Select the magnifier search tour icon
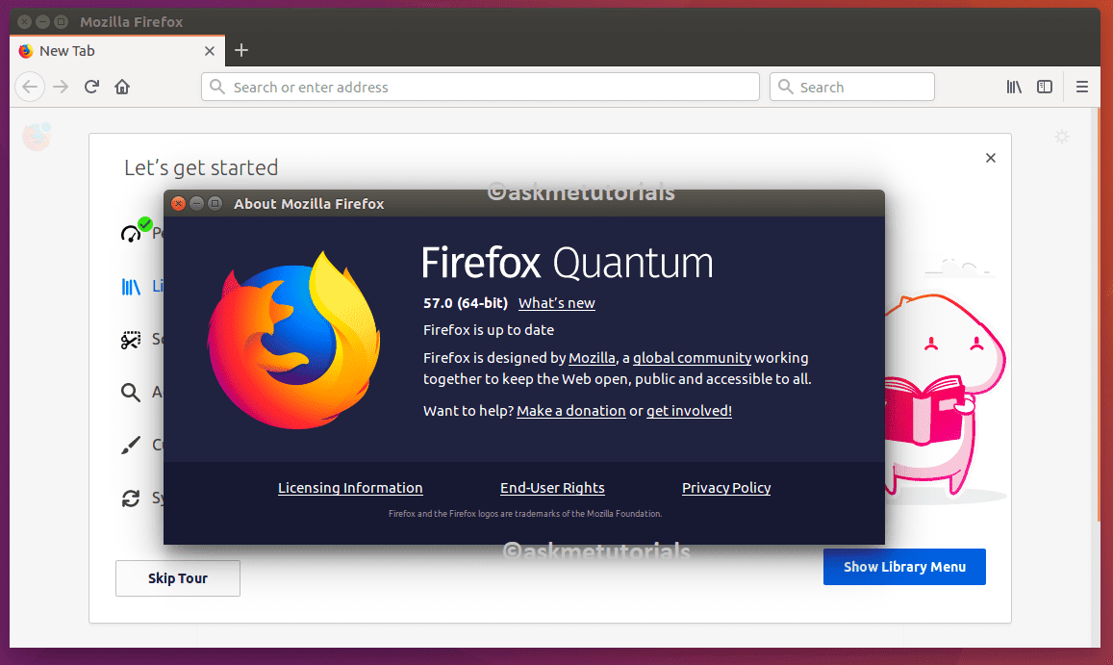 (x=130, y=393)
